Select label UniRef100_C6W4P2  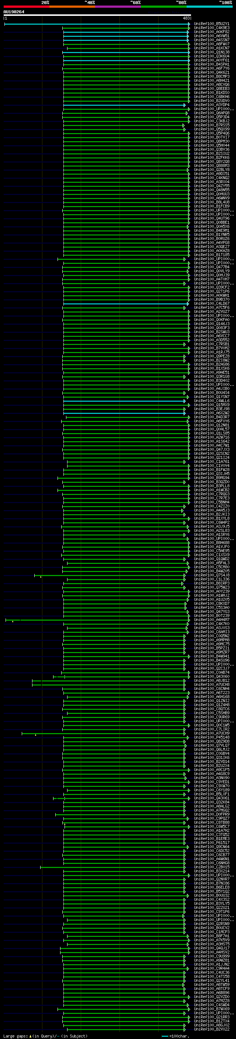211,522
